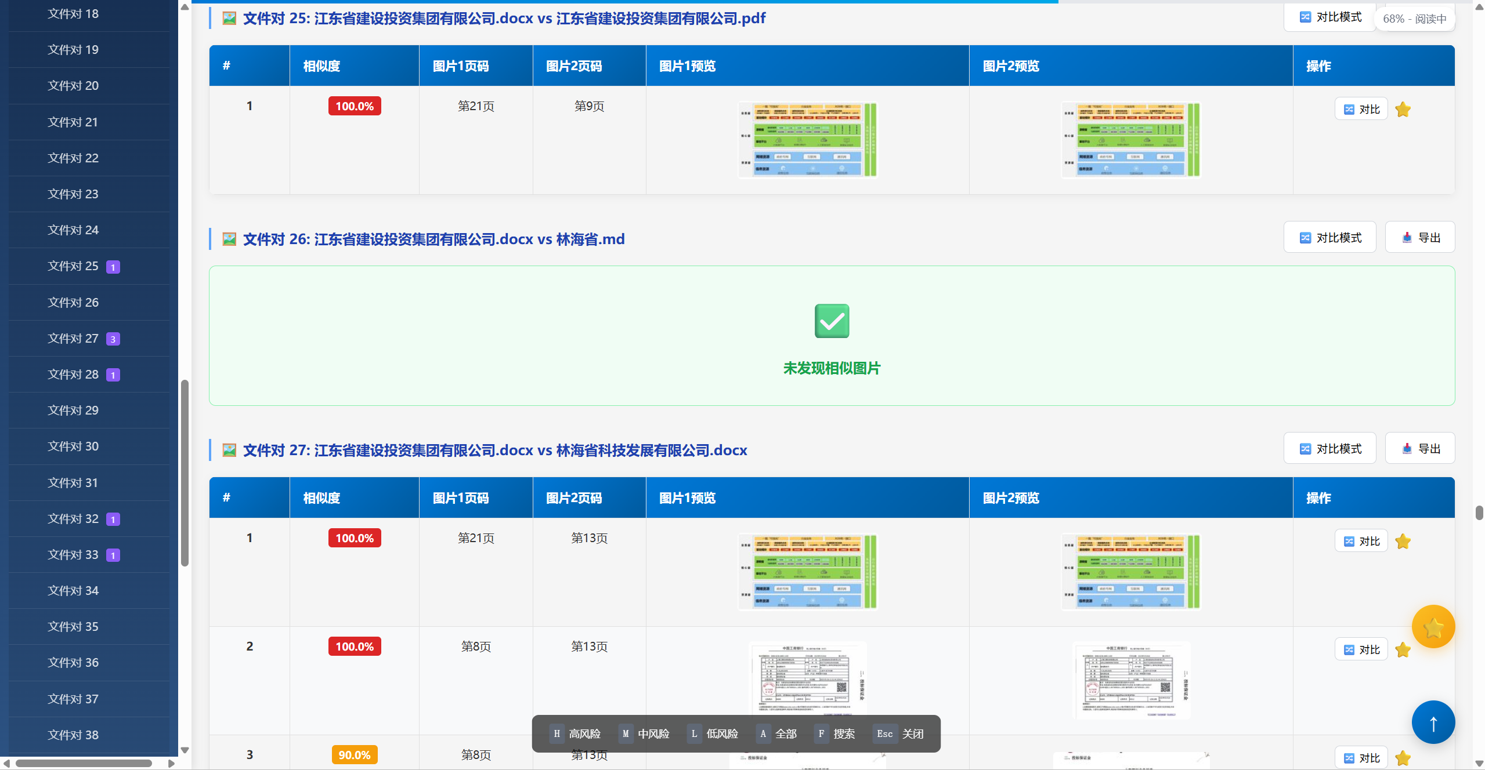
Task: Go to 文件对 31 in sidebar
Action: click(x=89, y=483)
